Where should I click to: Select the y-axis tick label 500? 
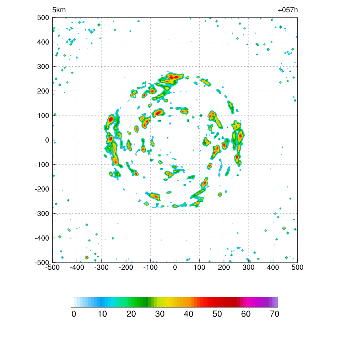pyautogui.click(x=43, y=18)
